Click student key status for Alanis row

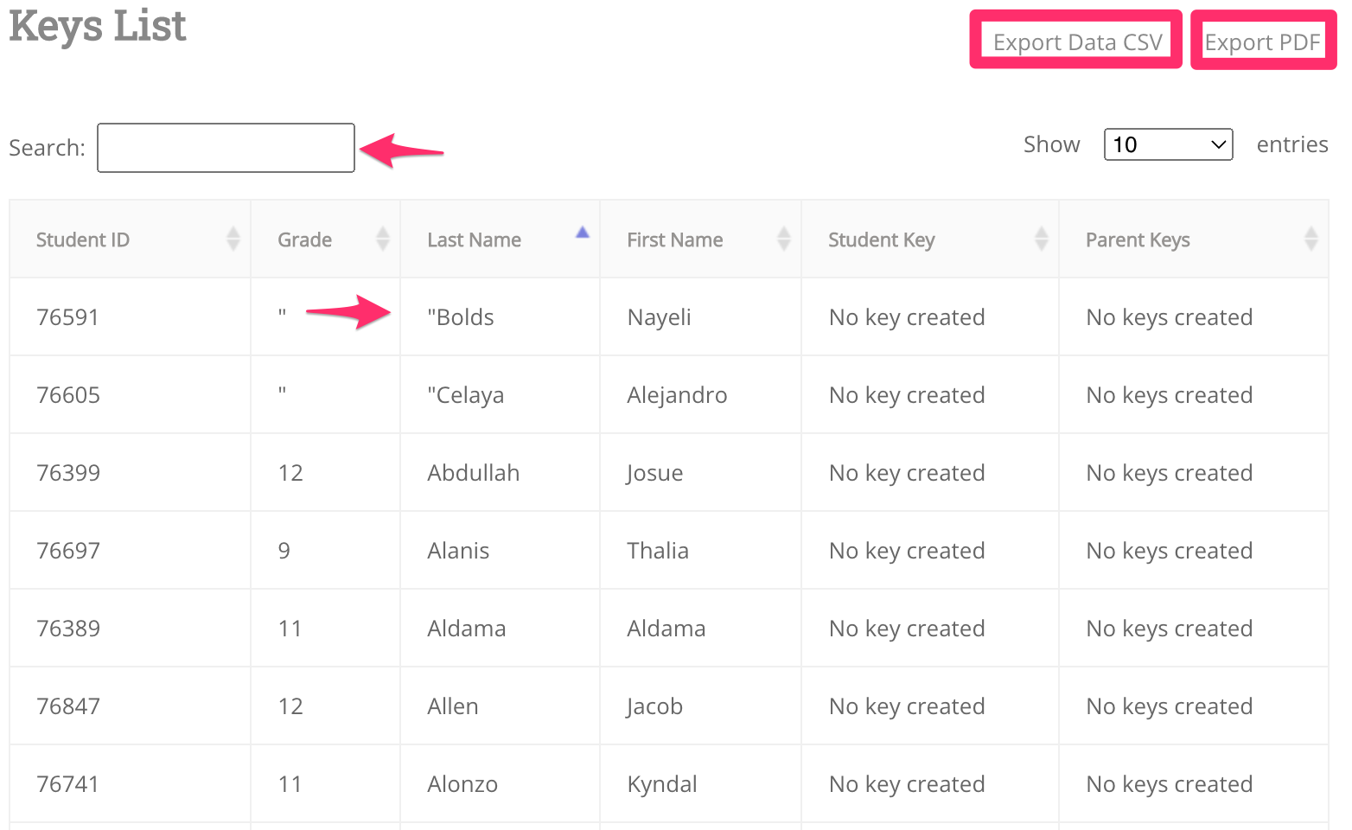(x=906, y=551)
